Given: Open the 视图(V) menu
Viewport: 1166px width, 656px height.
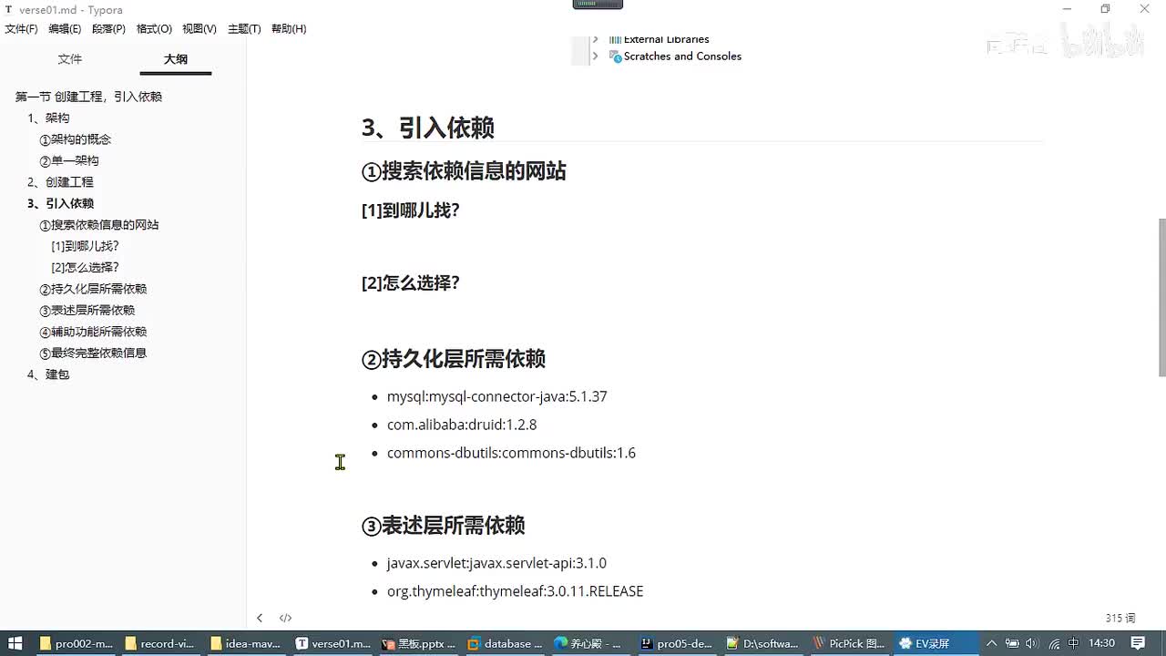Looking at the screenshot, I should [199, 29].
